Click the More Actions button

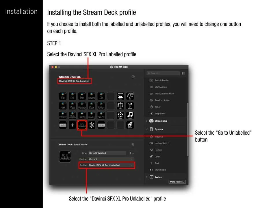(177, 182)
